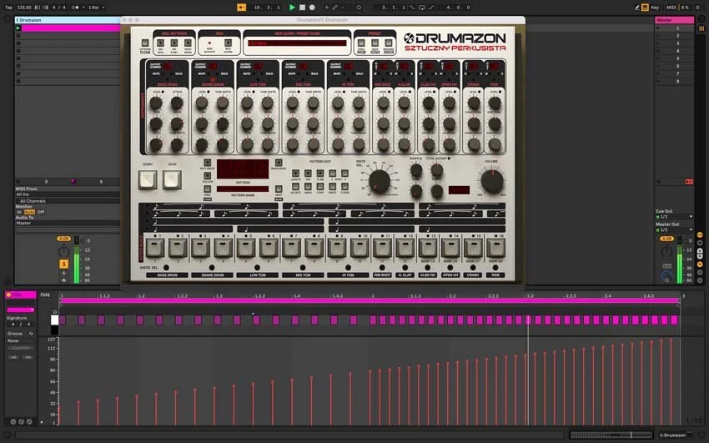709x443 pixels.
Task: Click the pattern edit CLEAR button
Action: (x=344, y=187)
